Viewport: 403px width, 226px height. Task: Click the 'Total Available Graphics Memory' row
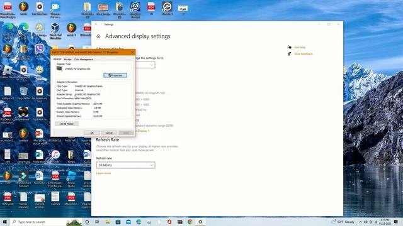coord(79,104)
